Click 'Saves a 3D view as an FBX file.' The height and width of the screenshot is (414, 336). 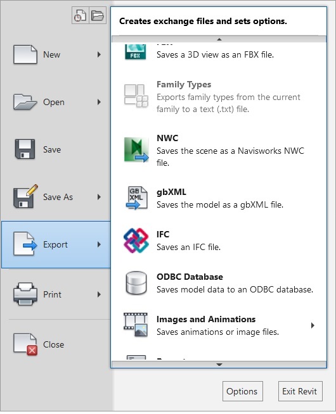215,54
